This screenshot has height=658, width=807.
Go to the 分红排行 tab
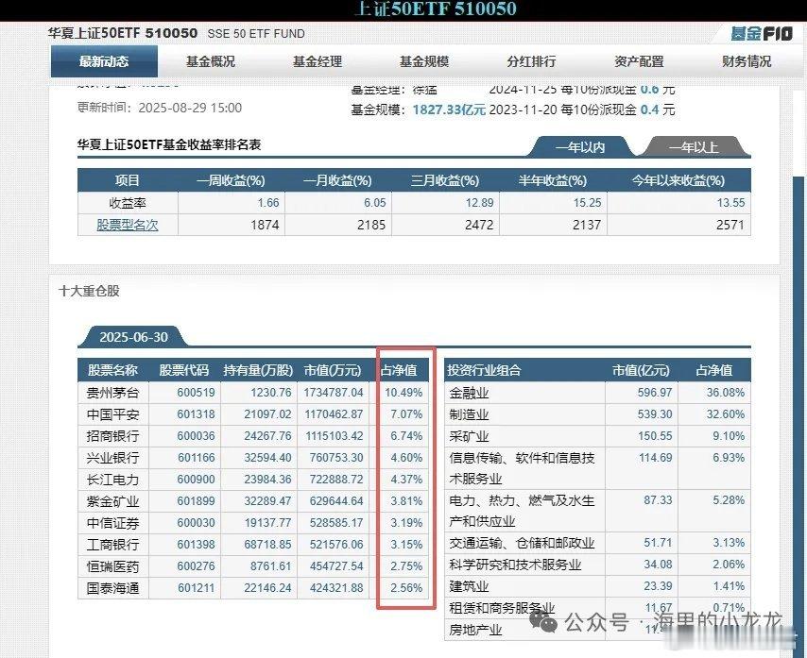(x=531, y=61)
